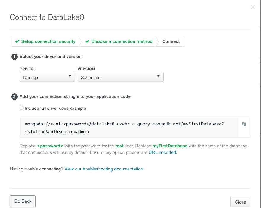The height and width of the screenshot is (208, 261).
Task: Copy the connection string with the clipboard icon
Action: [x=244, y=124]
